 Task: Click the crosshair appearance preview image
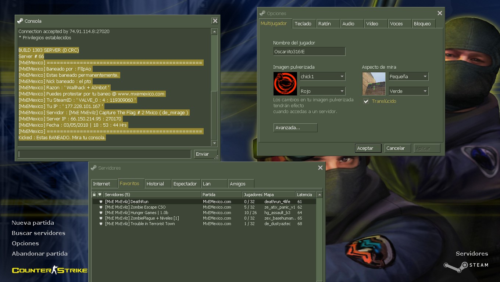click(x=374, y=84)
